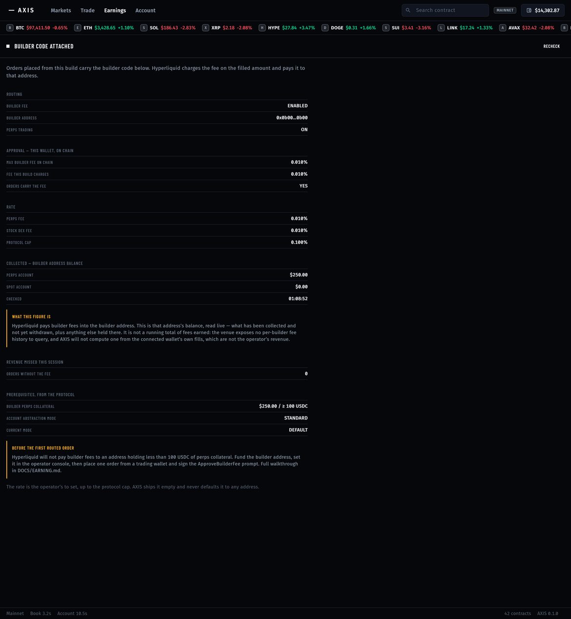The image size is (571, 619).
Task: Select the SOL $186.43 price
Action: pos(169,28)
